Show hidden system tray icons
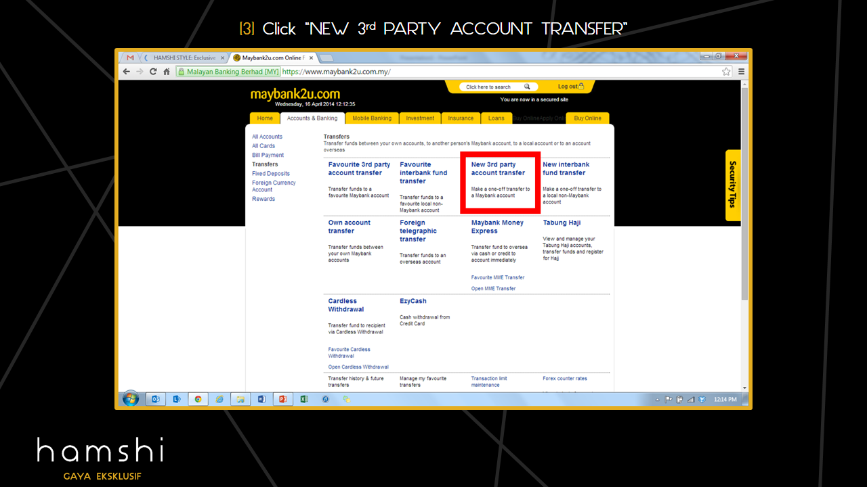The width and height of the screenshot is (867, 487). tap(658, 400)
